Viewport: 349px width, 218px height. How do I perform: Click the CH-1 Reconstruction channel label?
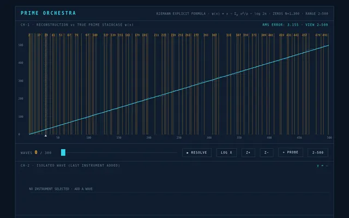[x=77, y=25]
